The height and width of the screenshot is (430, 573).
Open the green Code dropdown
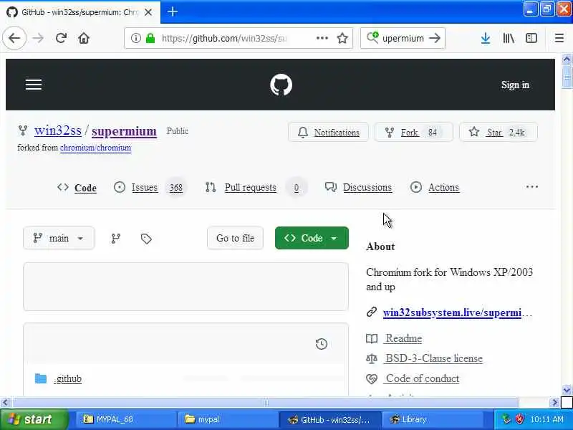coord(312,238)
